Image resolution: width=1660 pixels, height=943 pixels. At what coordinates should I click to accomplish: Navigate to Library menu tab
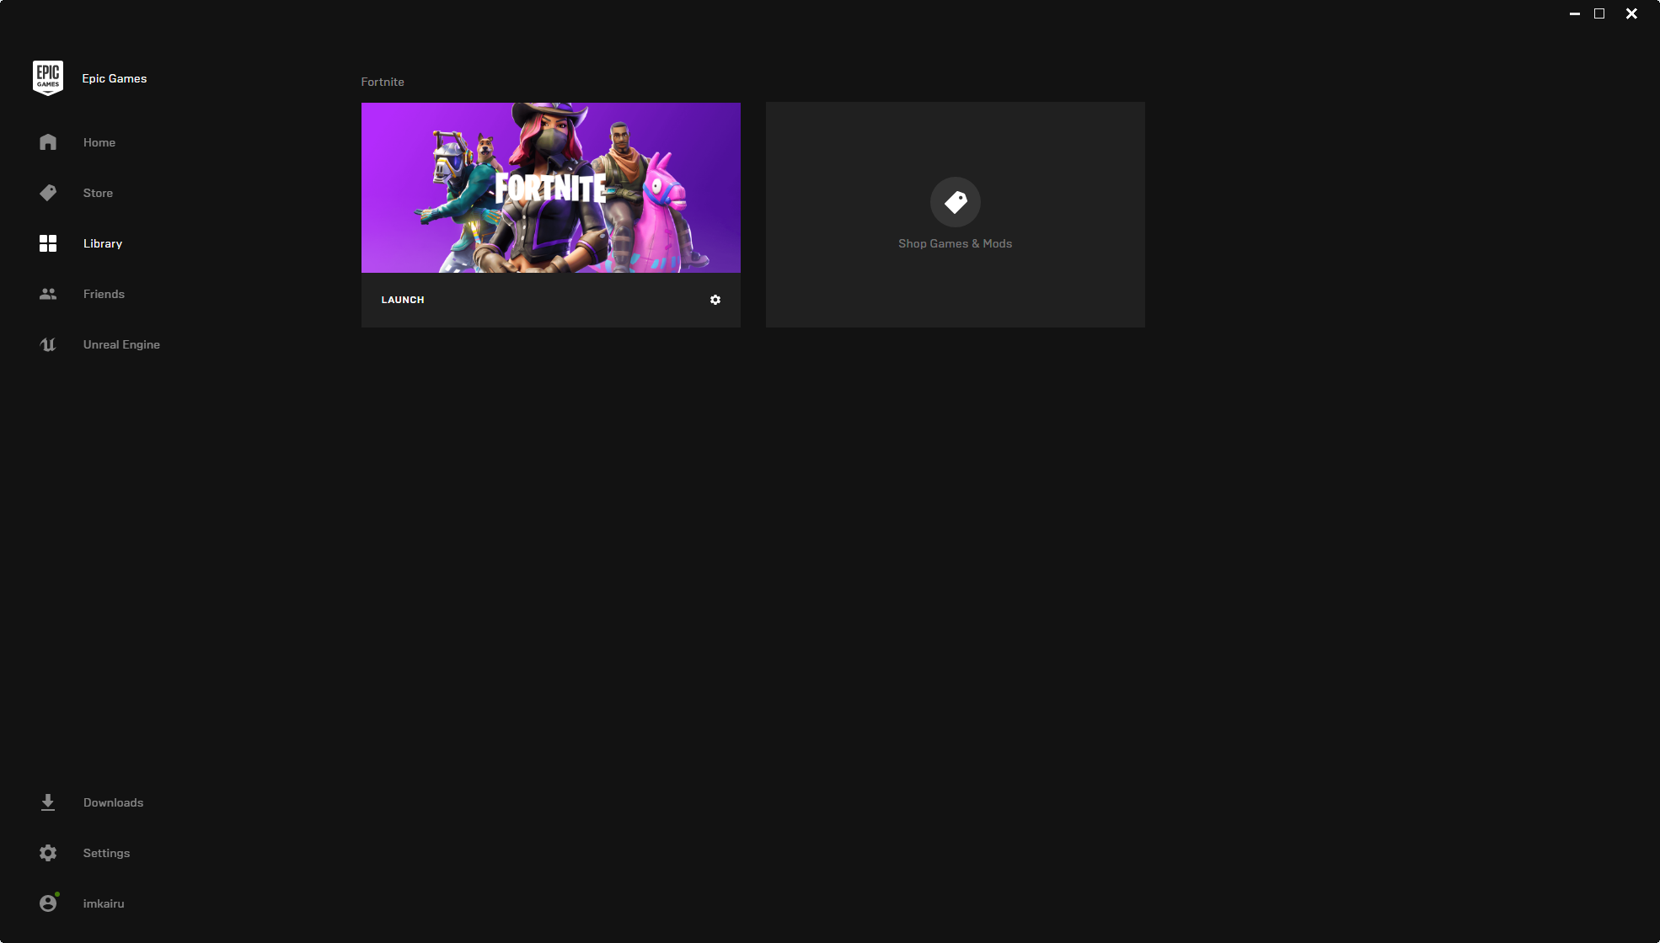(101, 242)
